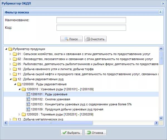
Task: Select 1200020 : Ториевые руды text
Action: pos(60,115)
